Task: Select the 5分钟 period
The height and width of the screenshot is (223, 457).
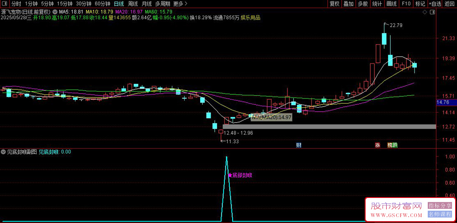Action: (x=47, y=4)
